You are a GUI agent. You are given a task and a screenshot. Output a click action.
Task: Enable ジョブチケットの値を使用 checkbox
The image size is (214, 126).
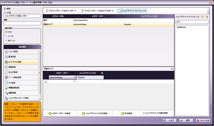[x=144, y=113]
